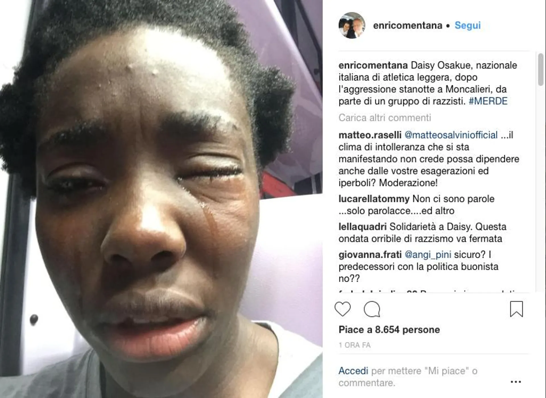Follow the account with the Segui button

(x=468, y=25)
